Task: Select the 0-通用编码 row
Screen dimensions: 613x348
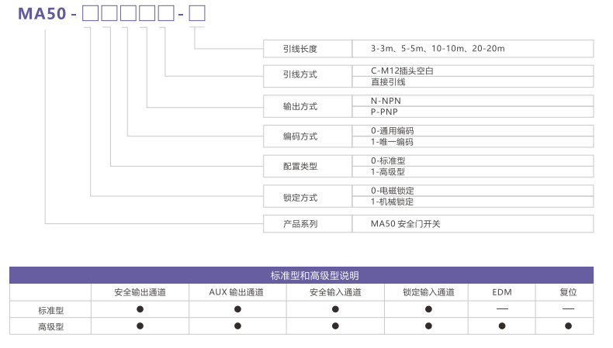Action: tap(473, 130)
